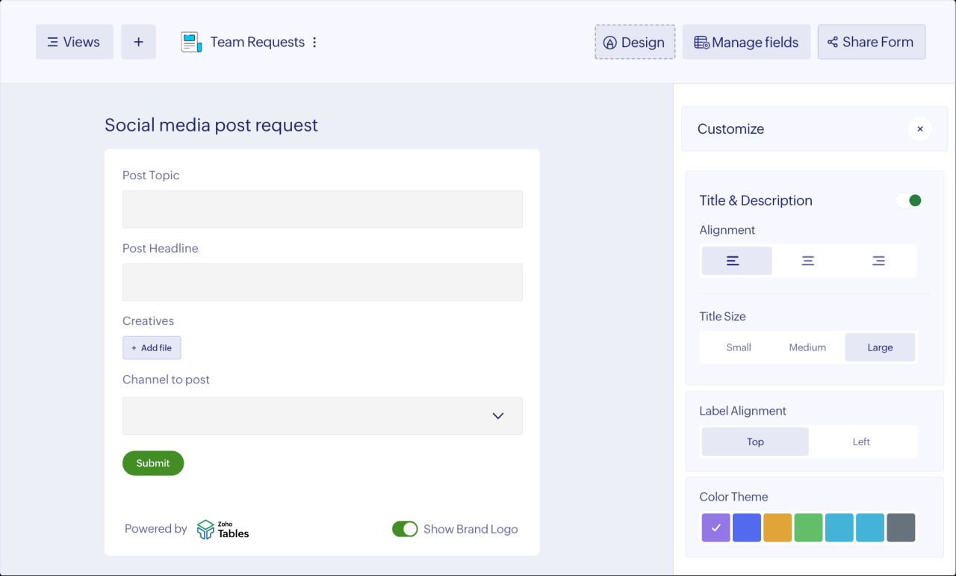This screenshot has height=576, width=956.
Task: Click the plus icon next to Views
Action: coord(138,42)
